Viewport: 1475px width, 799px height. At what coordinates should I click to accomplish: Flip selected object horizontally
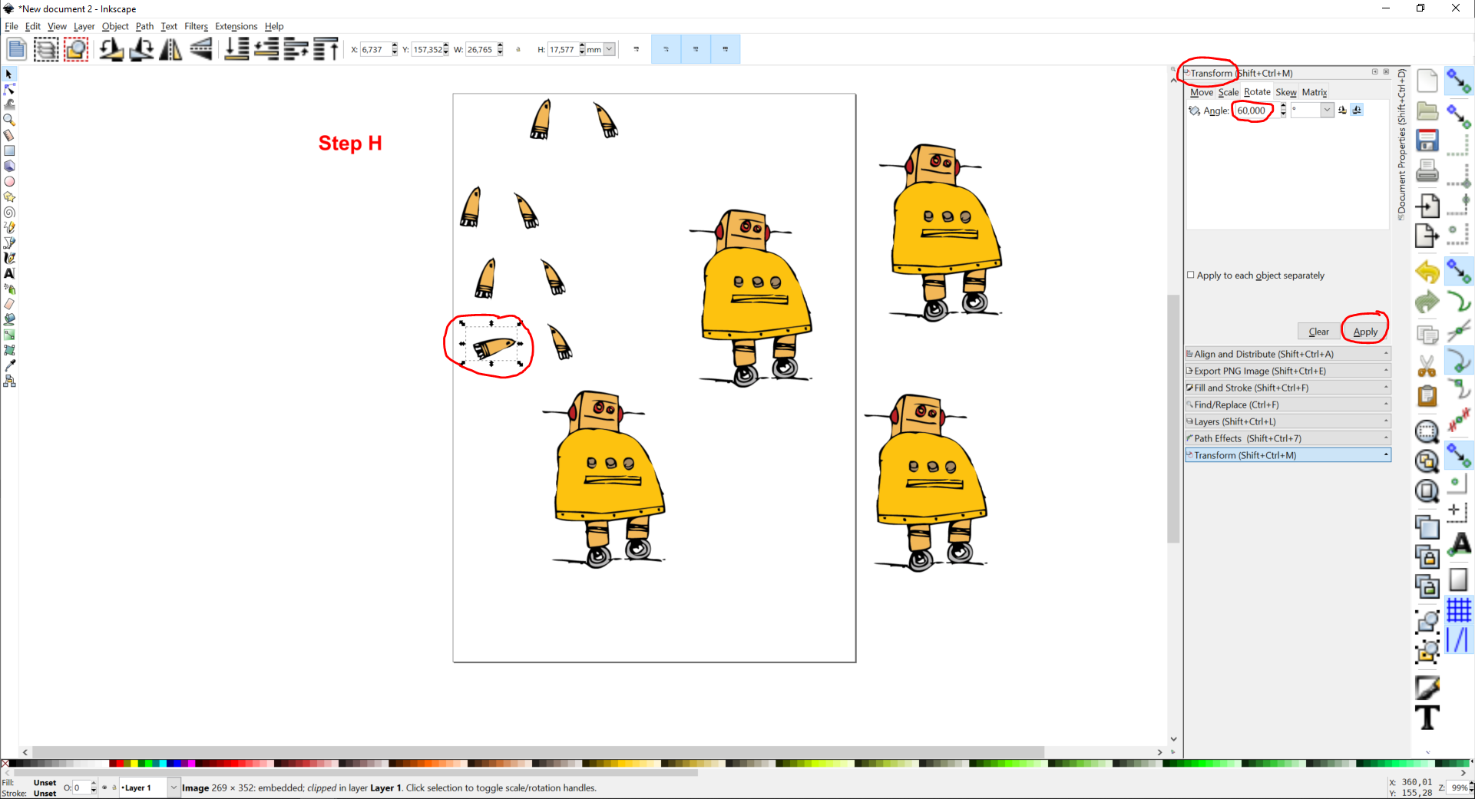click(x=170, y=49)
